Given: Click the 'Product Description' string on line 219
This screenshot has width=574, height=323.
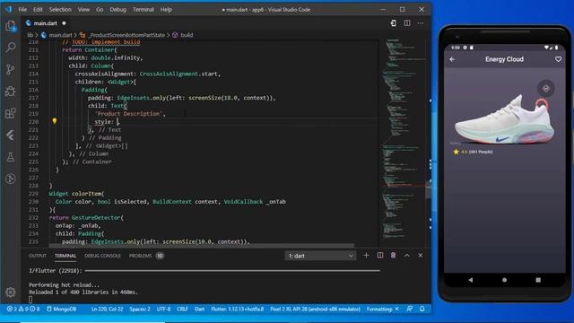Looking at the screenshot, I should [x=128, y=114].
